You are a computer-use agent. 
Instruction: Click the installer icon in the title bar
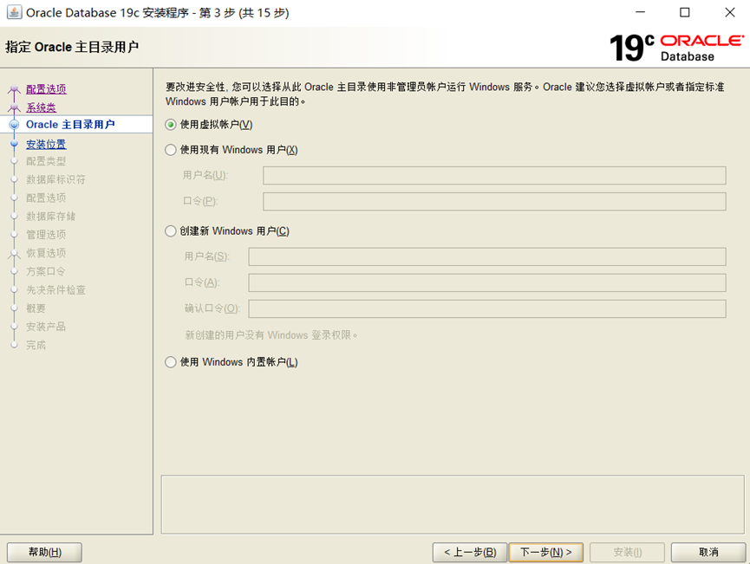(14, 12)
